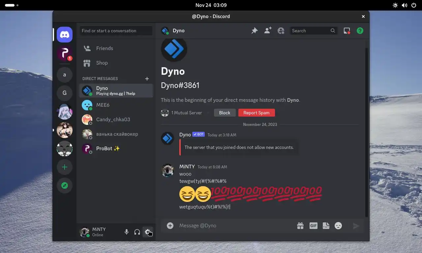Open the system clock Nov 24 03:09
Image resolution: width=422 pixels, height=253 pixels.
211,5
